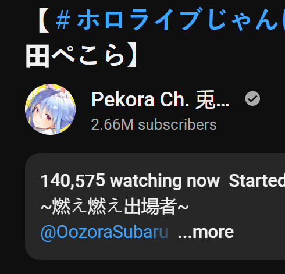Click the ~燃え燃え出場者~ description line
285x274 pixels.
115,206
